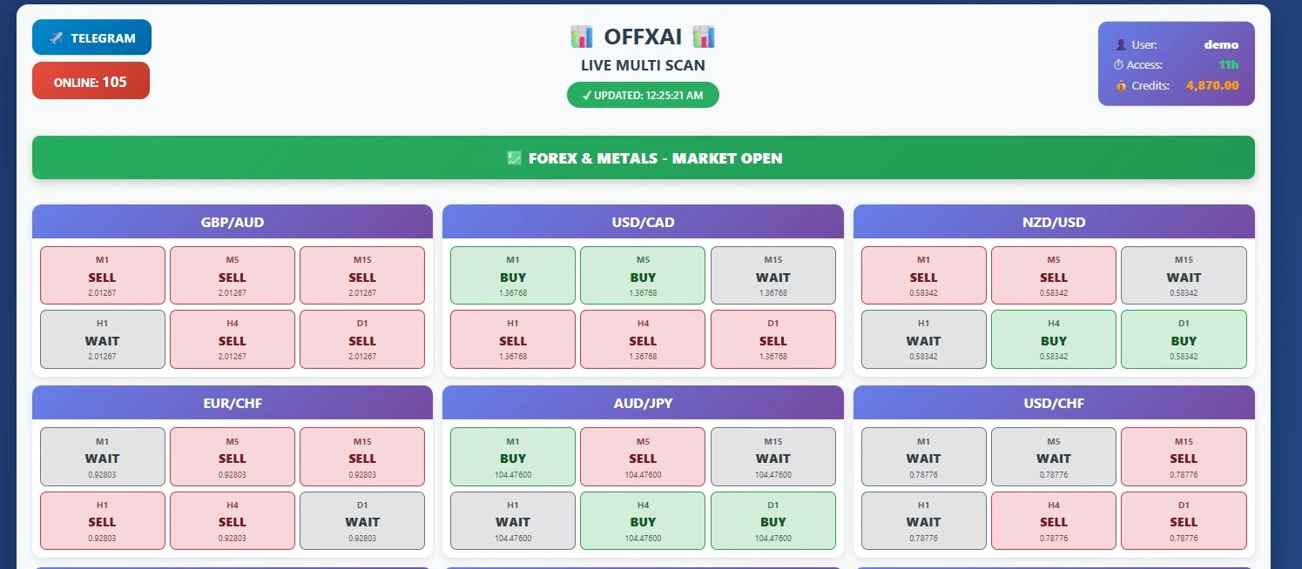Click the EUR/CHF D1 WAIT signal cell

coord(362,520)
